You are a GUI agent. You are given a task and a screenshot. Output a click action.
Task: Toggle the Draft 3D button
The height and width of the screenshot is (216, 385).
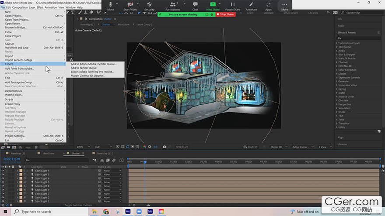pyautogui.click(x=250, y=147)
